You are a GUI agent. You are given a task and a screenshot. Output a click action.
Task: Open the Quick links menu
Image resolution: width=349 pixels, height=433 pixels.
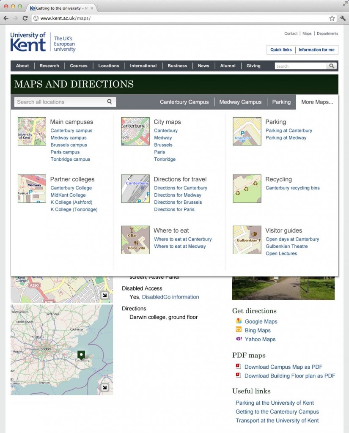[280, 49]
